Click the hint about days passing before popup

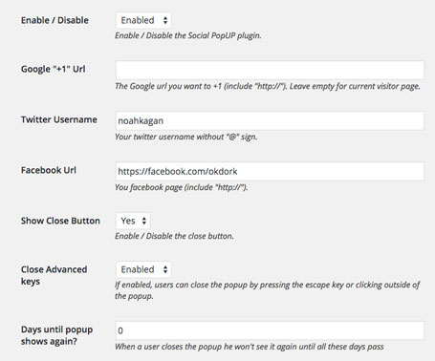click(x=250, y=347)
